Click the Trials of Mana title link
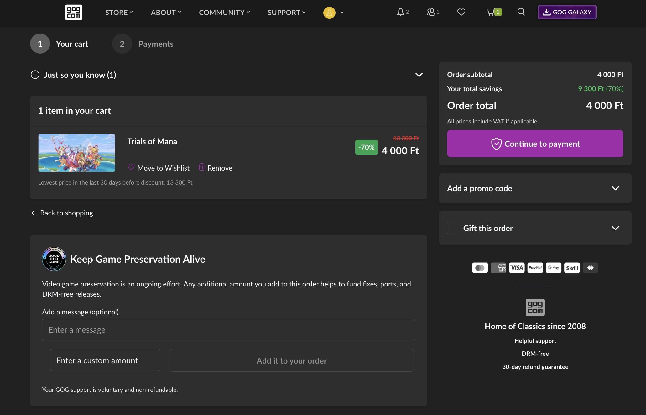 [x=152, y=141]
